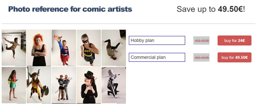Image resolution: width=259 pixels, height=107 pixels.
Task: Open the Robin costume girl photo
Action: click(x=14, y=85)
